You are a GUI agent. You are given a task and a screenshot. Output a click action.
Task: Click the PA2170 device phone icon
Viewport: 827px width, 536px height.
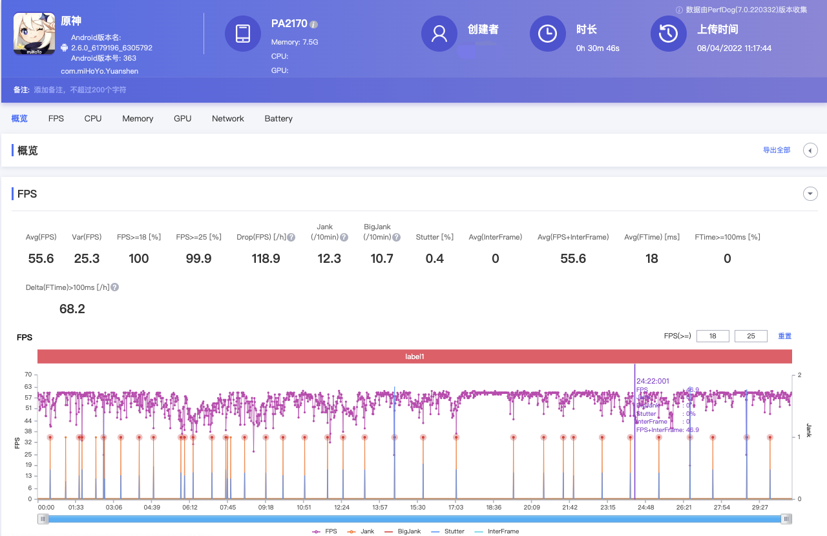(x=243, y=34)
